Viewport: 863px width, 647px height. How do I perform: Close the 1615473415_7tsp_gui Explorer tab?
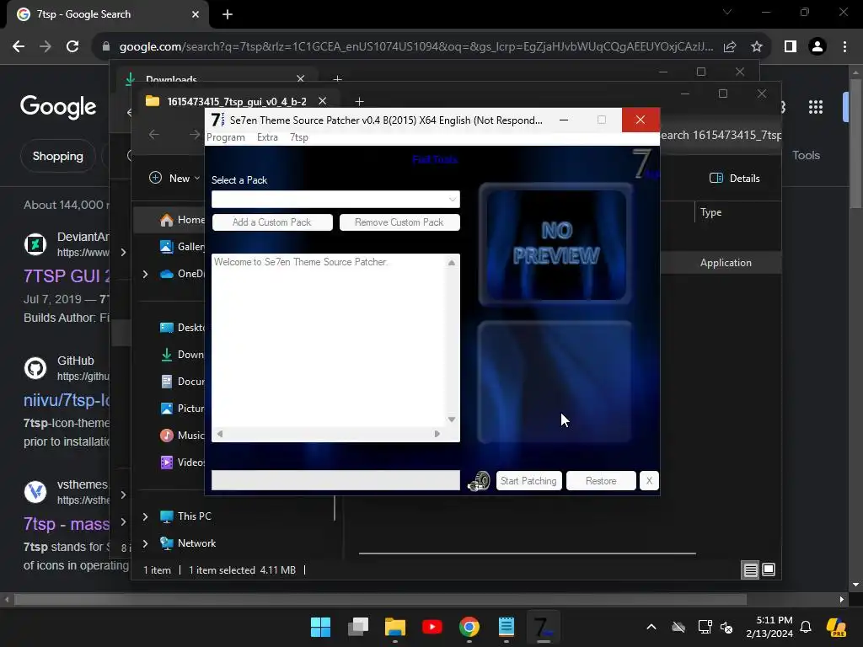tap(323, 101)
